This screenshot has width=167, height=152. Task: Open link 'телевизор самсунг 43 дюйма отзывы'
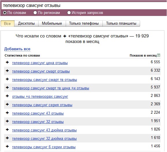pyautogui.click(x=44, y=130)
